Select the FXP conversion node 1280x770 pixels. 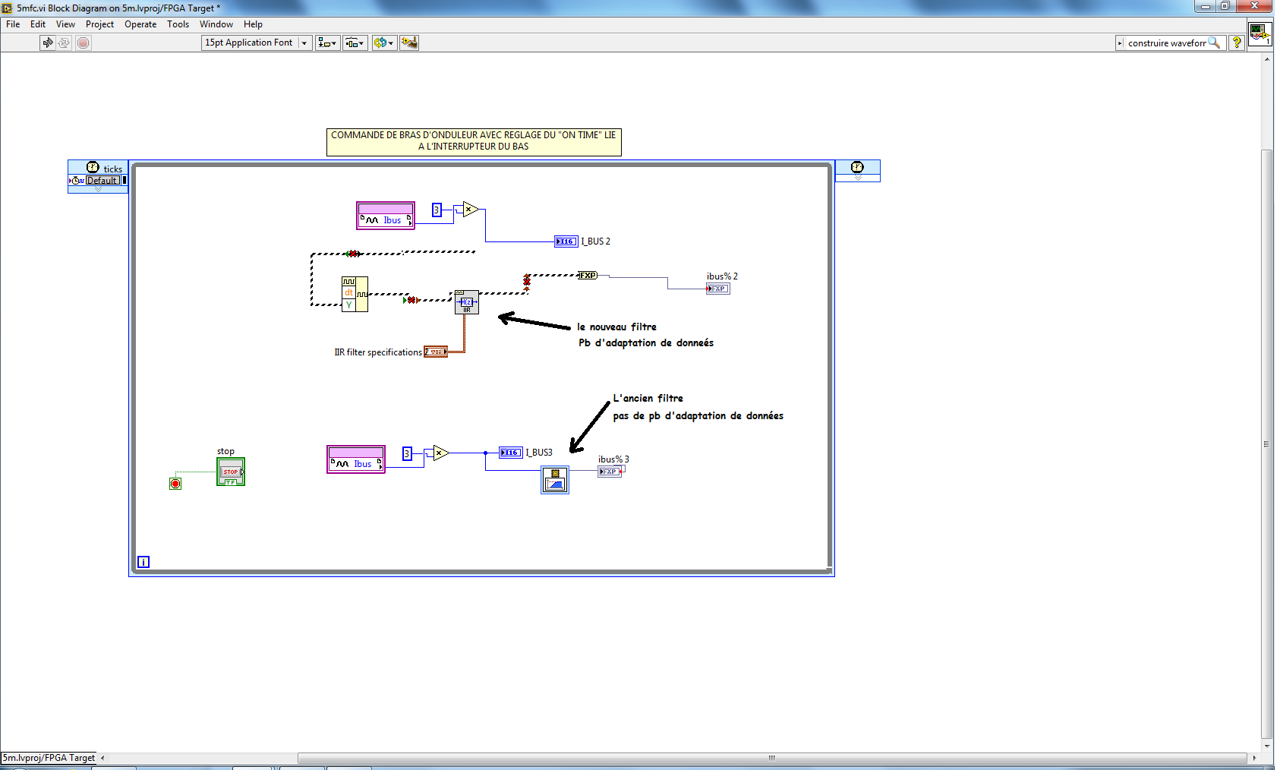coord(588,275)
